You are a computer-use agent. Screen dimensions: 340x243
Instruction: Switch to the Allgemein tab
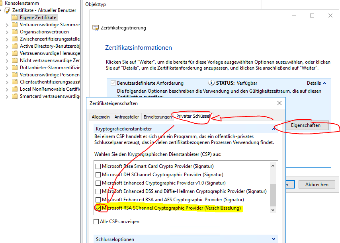[x=101, y=117]
